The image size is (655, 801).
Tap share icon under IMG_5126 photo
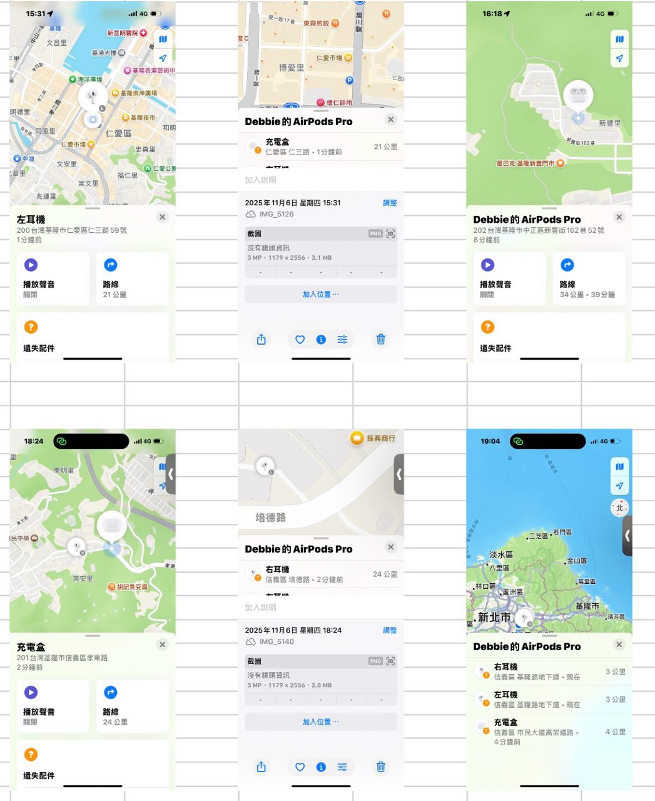tap(261, 339)
